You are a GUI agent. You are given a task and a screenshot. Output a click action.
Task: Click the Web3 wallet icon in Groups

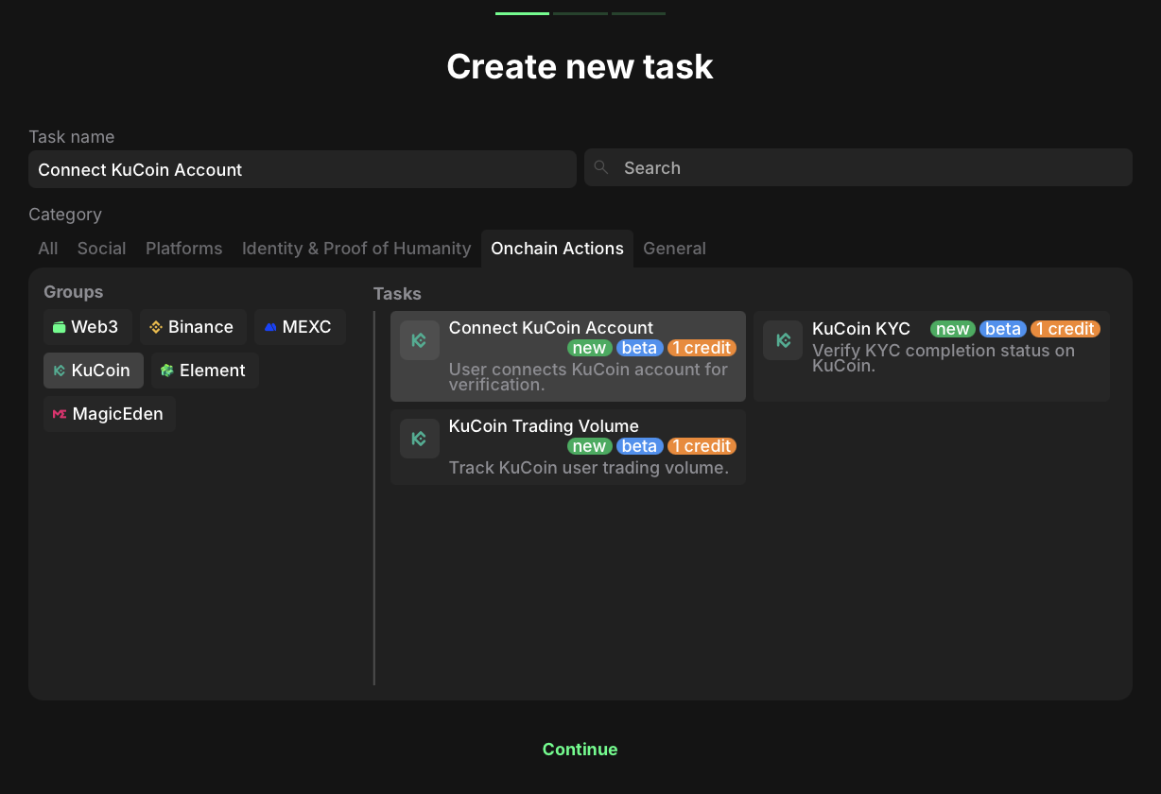click(x=60, y=327)
